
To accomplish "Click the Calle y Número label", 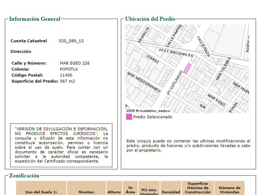I will point(29,63).
